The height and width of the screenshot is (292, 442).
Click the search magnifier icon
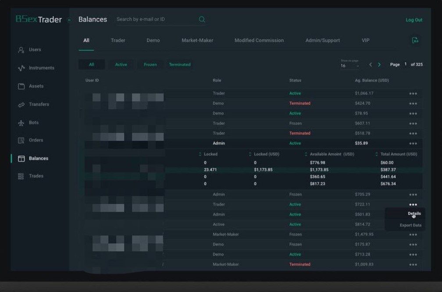pyautogui.click(x=202, y=19)
